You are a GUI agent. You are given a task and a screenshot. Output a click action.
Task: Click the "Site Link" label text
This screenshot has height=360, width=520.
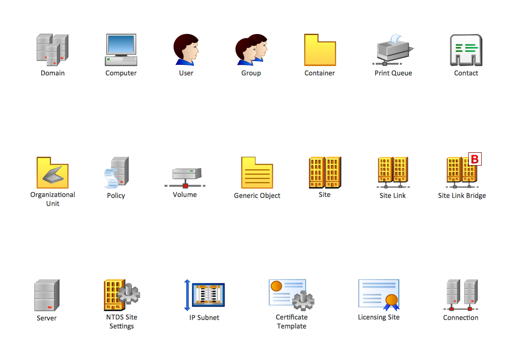[393, 196]
